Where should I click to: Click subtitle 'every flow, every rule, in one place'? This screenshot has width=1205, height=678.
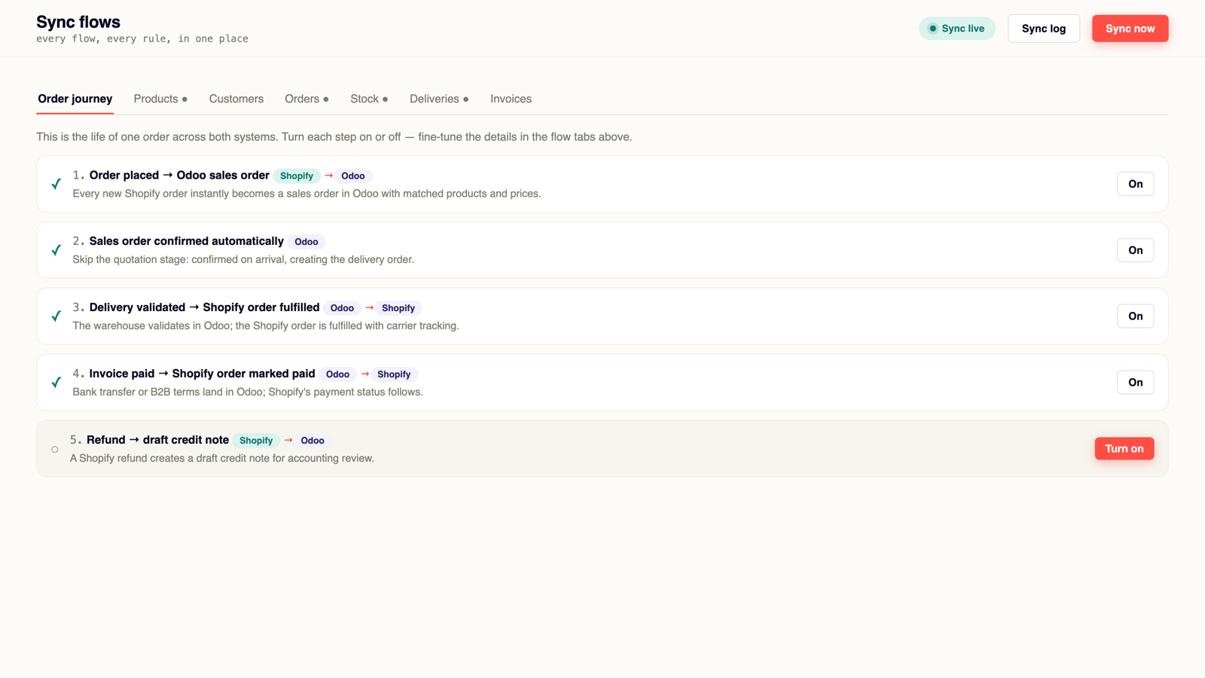click(x=142, y=39)
